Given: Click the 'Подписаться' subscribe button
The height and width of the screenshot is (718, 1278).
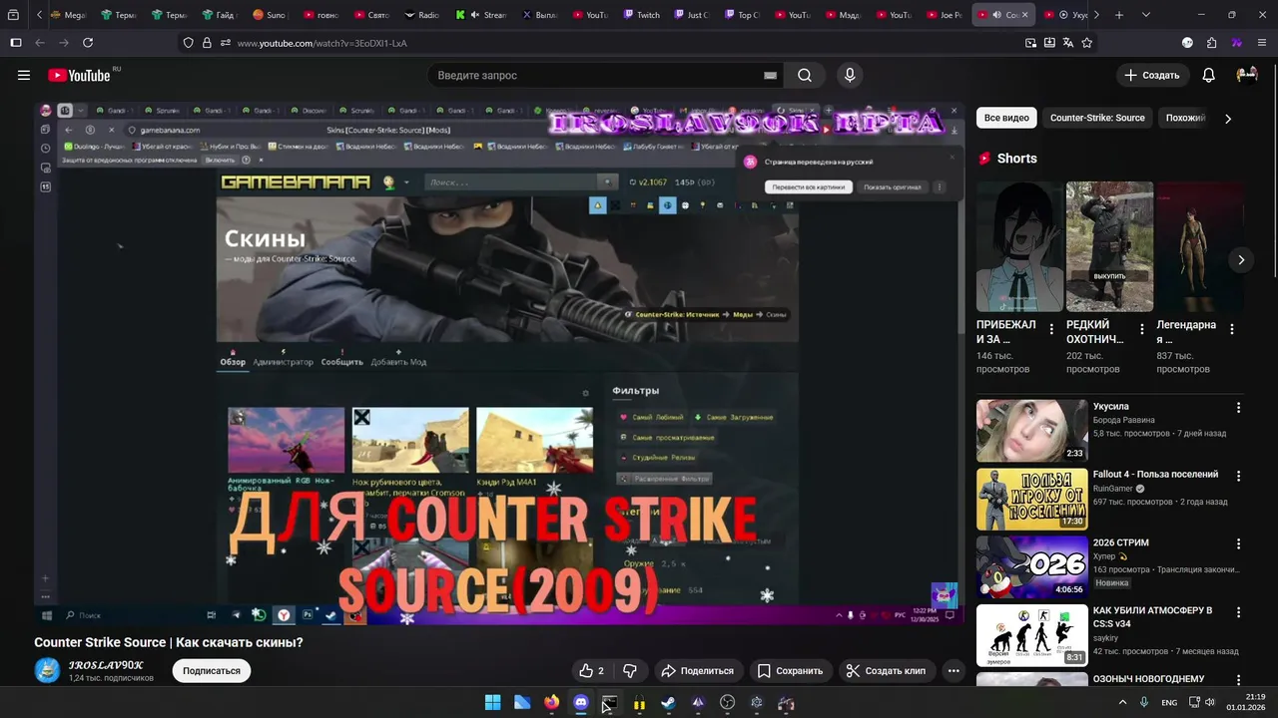Looking at the screenshot, I should pos(212,671).
